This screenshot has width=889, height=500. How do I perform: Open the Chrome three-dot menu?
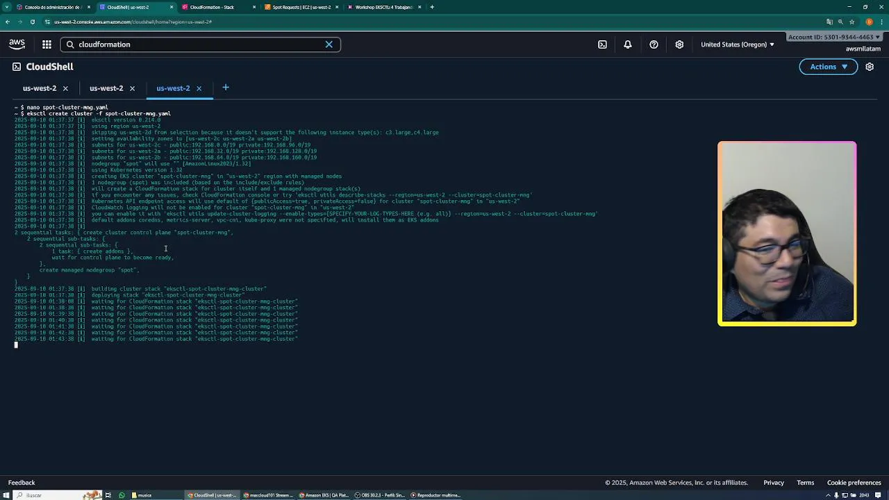tap(881, 22)
